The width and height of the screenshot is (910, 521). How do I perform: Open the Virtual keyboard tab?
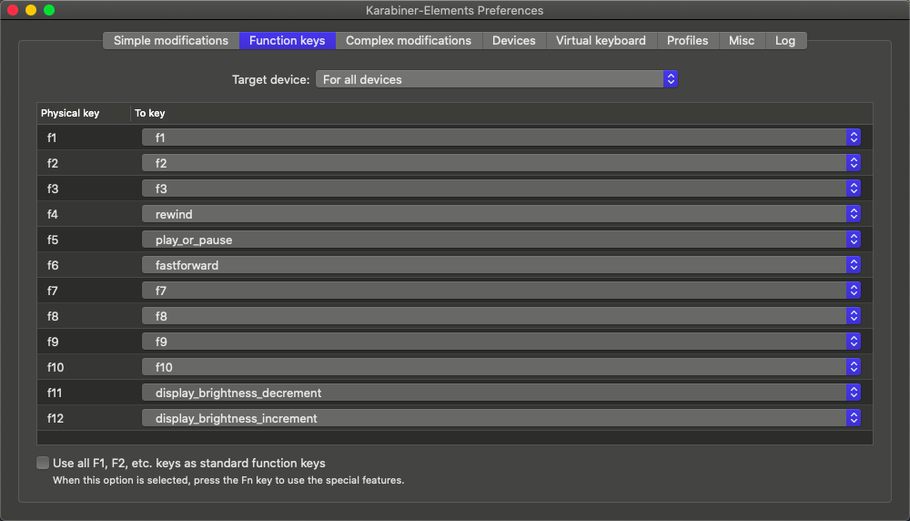pos(601,41)
